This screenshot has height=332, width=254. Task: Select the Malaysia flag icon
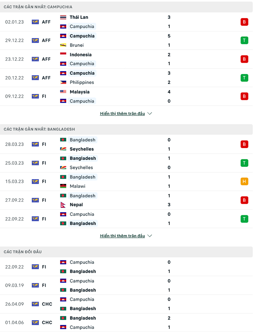coord(63,92)
